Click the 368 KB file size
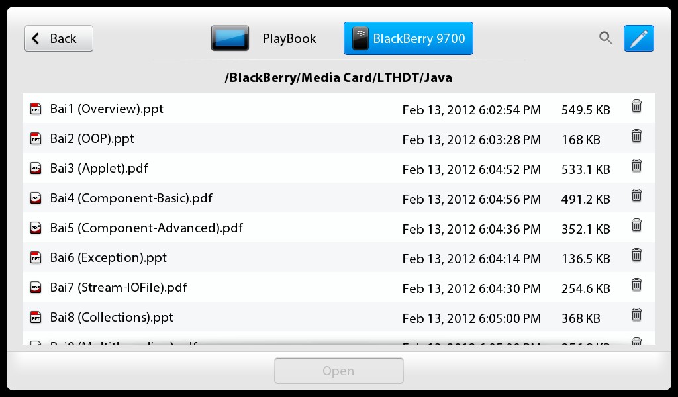Viewport: 678px width, 397px height. click(581, 319)
